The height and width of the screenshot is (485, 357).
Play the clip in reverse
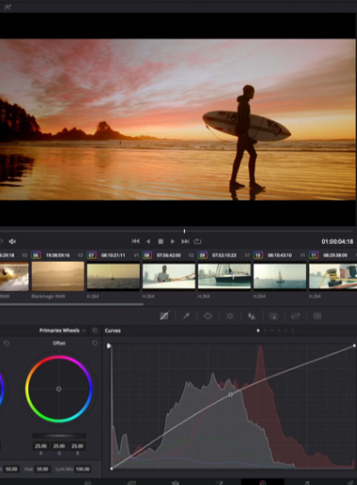148,241
